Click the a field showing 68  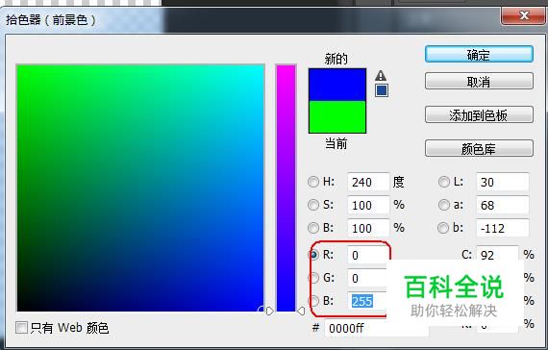tap(503, 205)
